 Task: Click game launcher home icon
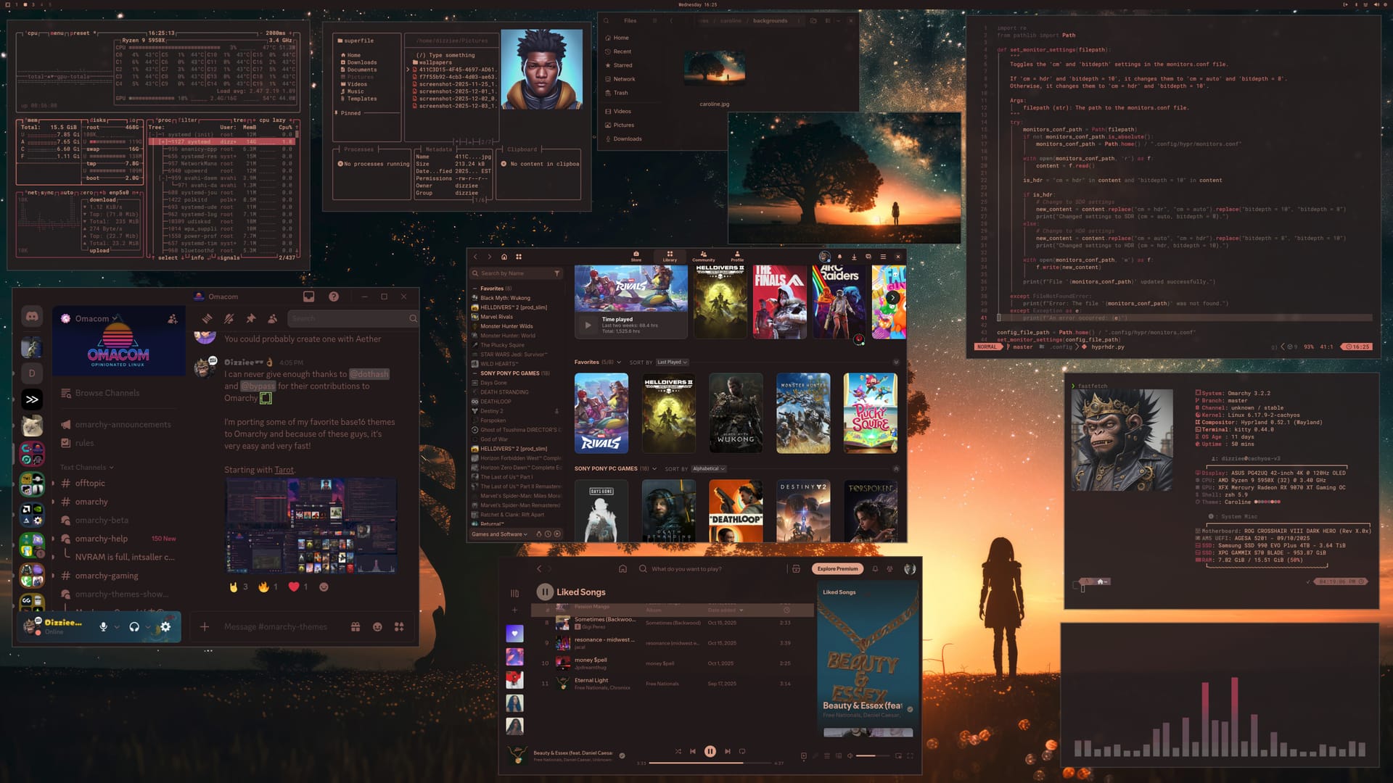point(504,257)
